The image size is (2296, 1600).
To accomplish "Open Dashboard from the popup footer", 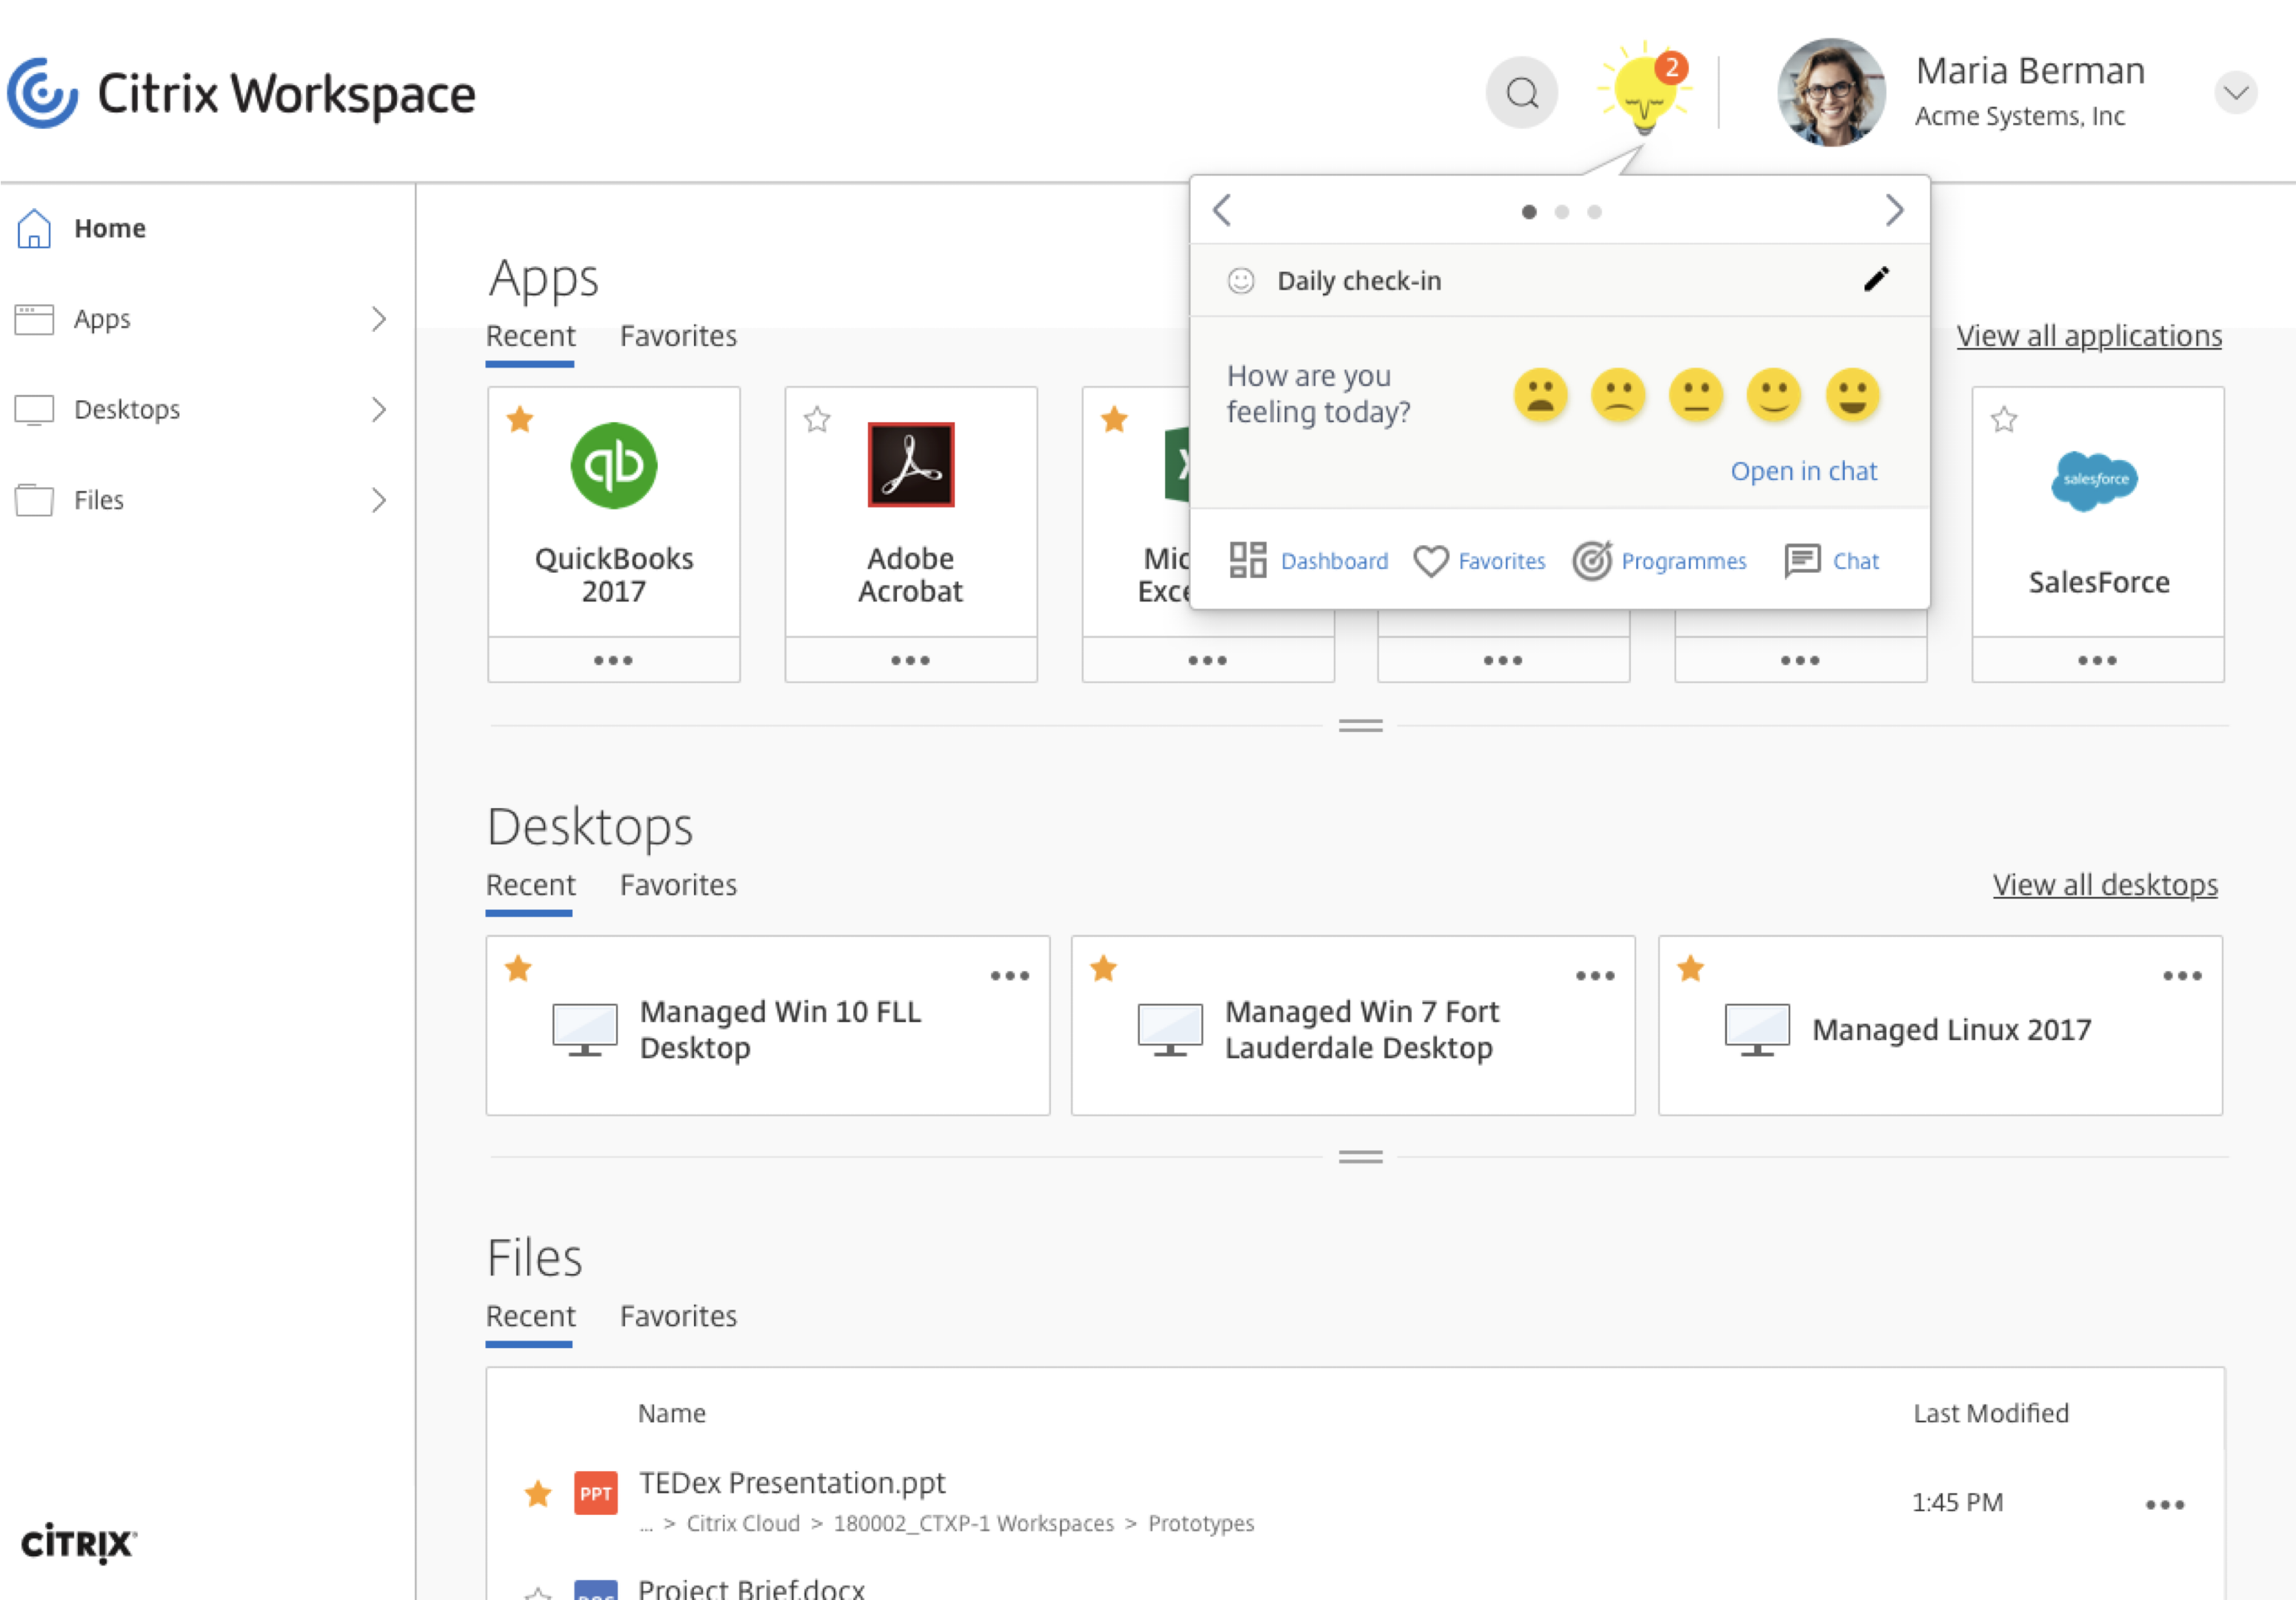I will pos(1308,561).
